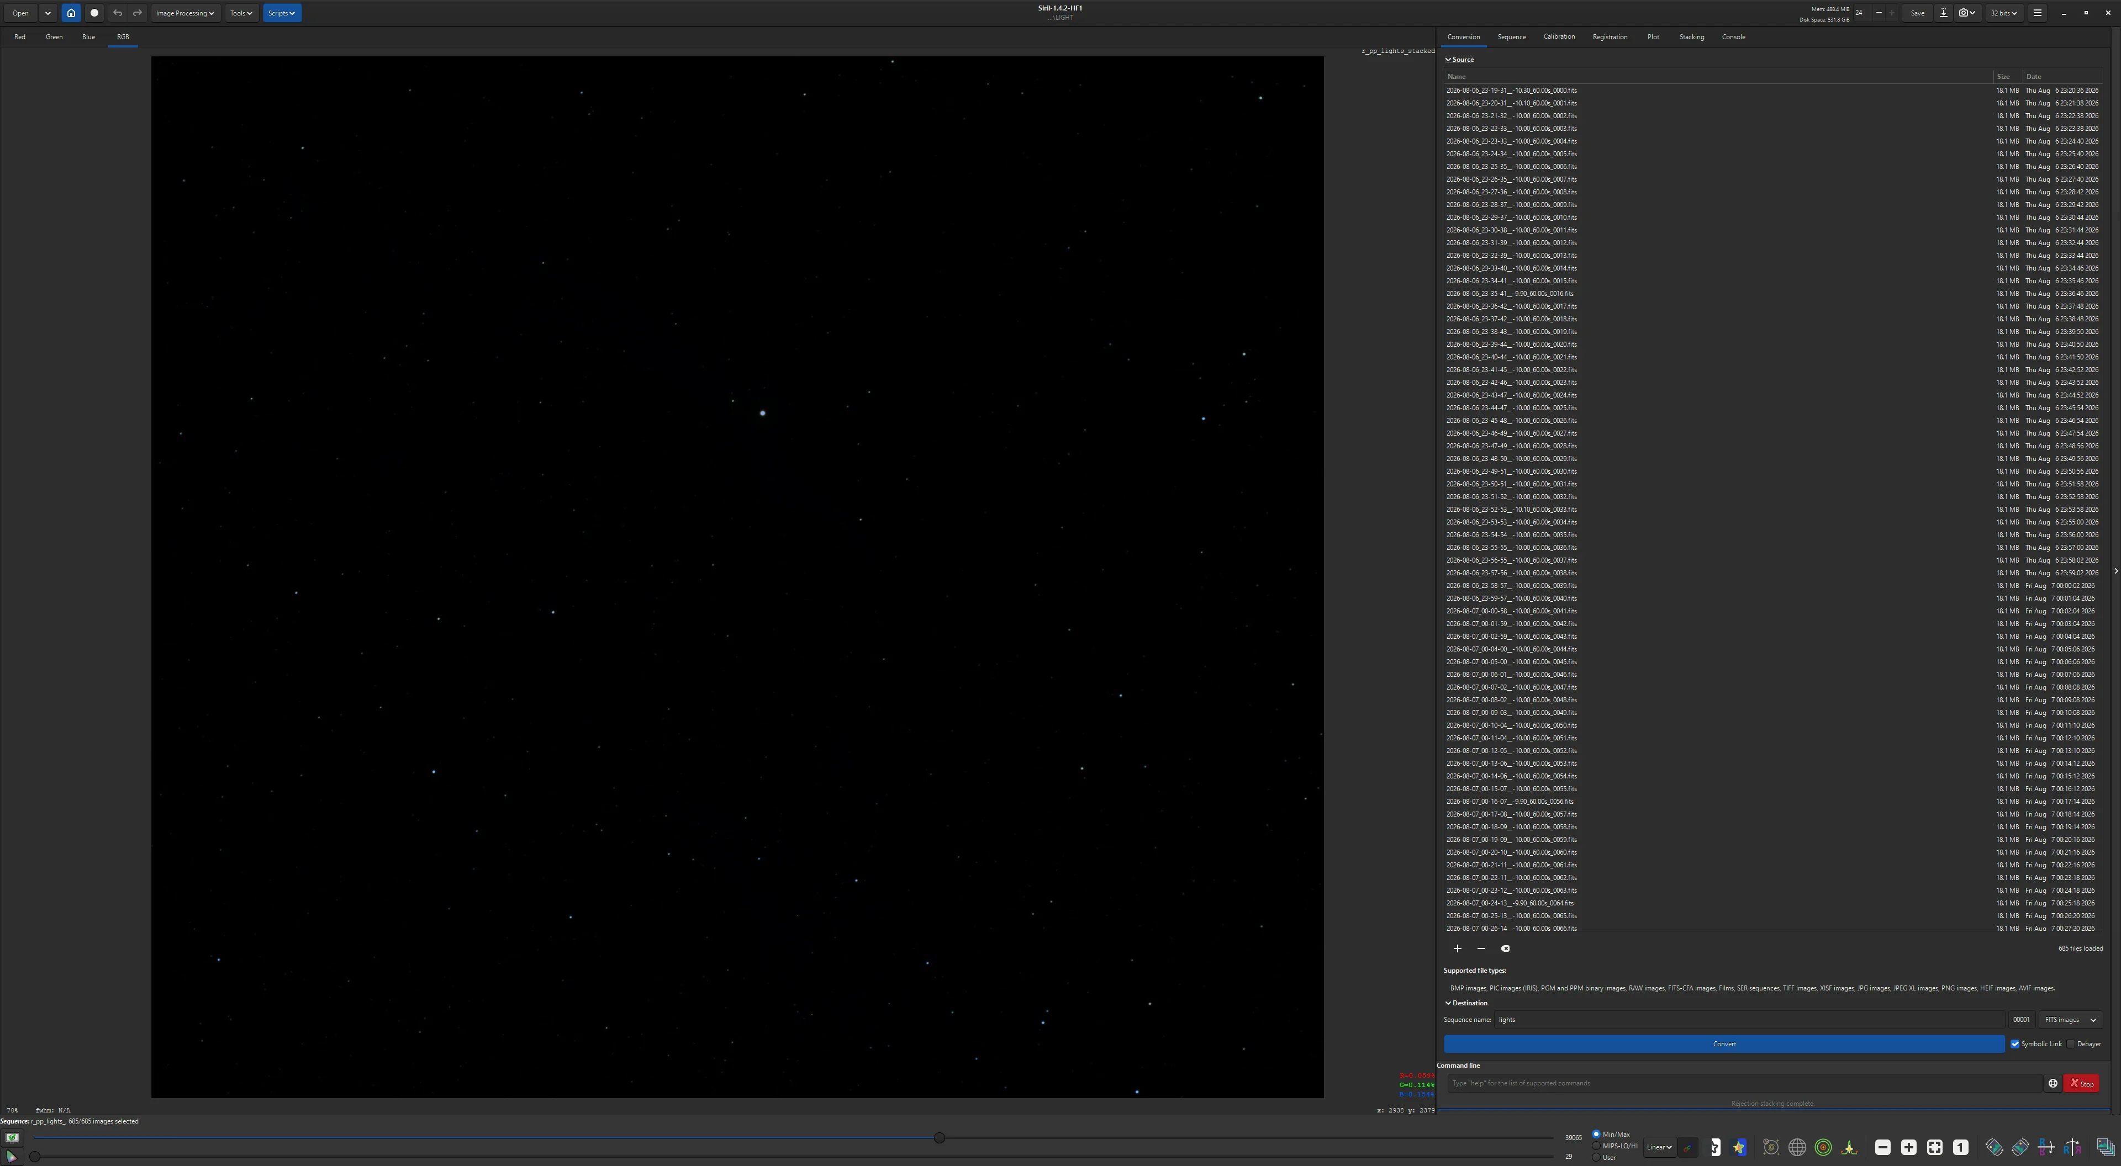Switch to the Stacking tab
This screenshot has height=1166, width=2121.
tap(1691, 37)
